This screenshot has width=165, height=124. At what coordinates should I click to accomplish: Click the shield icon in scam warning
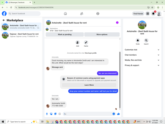[x=64, y=79]
